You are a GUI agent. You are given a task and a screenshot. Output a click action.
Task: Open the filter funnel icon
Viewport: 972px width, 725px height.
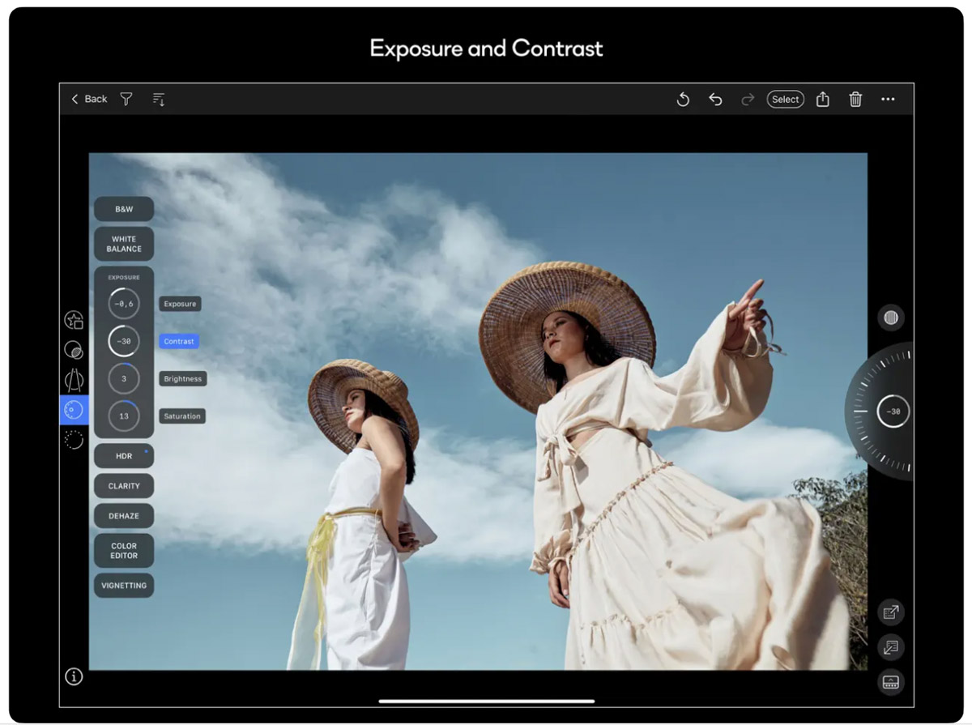(x=126, y=99)
